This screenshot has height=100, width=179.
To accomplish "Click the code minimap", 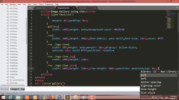I will point(171,20).
